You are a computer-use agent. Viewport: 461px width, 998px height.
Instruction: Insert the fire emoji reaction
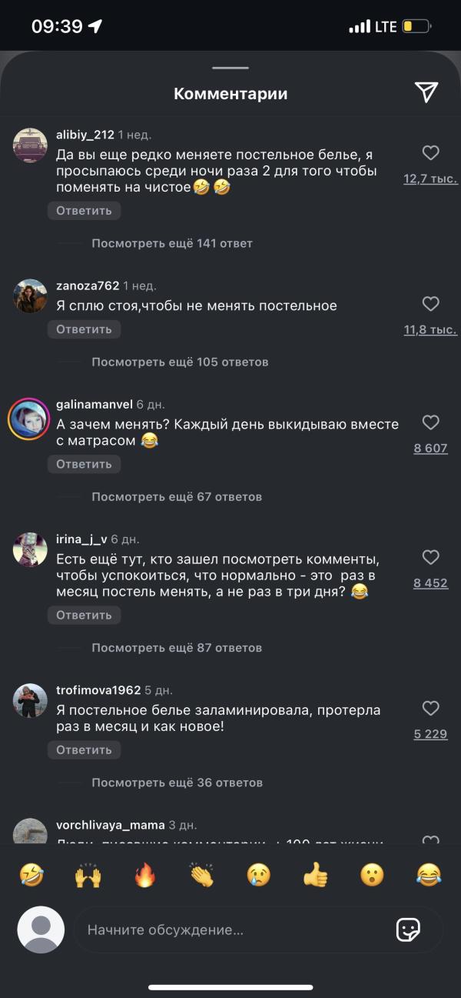tap(145, 875)
